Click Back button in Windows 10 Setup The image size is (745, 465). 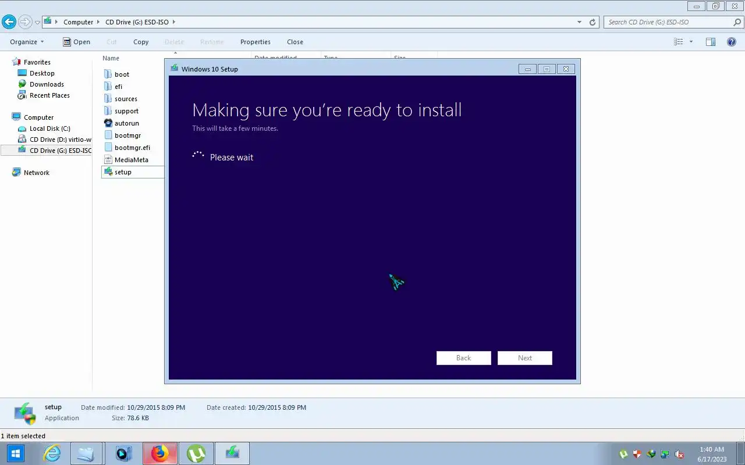[x=464, y=358]
